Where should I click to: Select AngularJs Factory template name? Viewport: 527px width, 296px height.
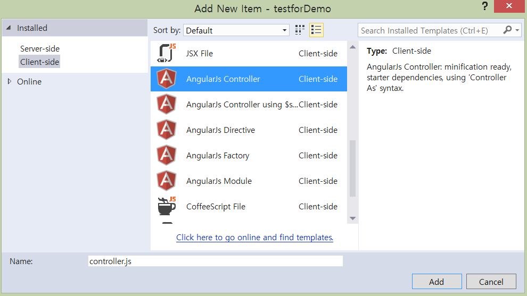(218, 155)
